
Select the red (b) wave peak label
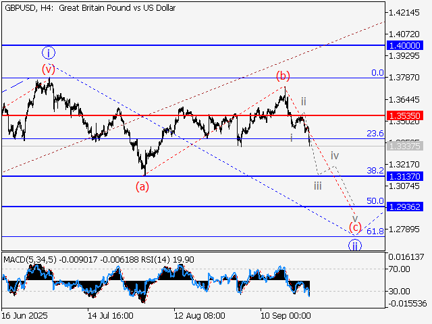click(x=283, y=76)
